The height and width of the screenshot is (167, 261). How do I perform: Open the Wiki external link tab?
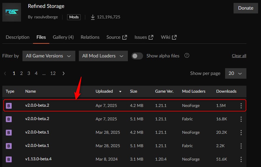pos(169,37)
